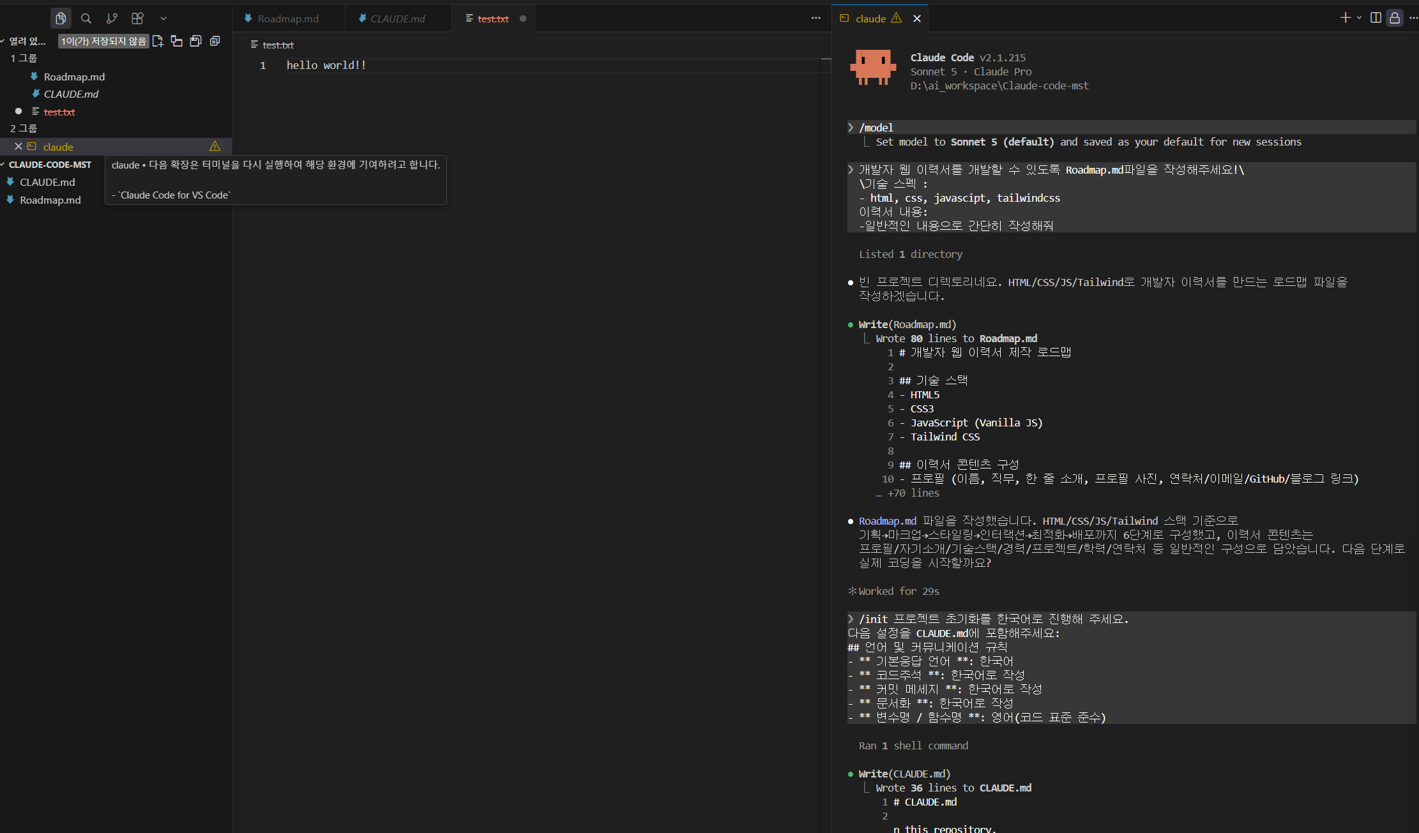The width and height of the screenshot is (1419, 833).
Task: Close the claude terminal tab
Action: coord(917,19)
